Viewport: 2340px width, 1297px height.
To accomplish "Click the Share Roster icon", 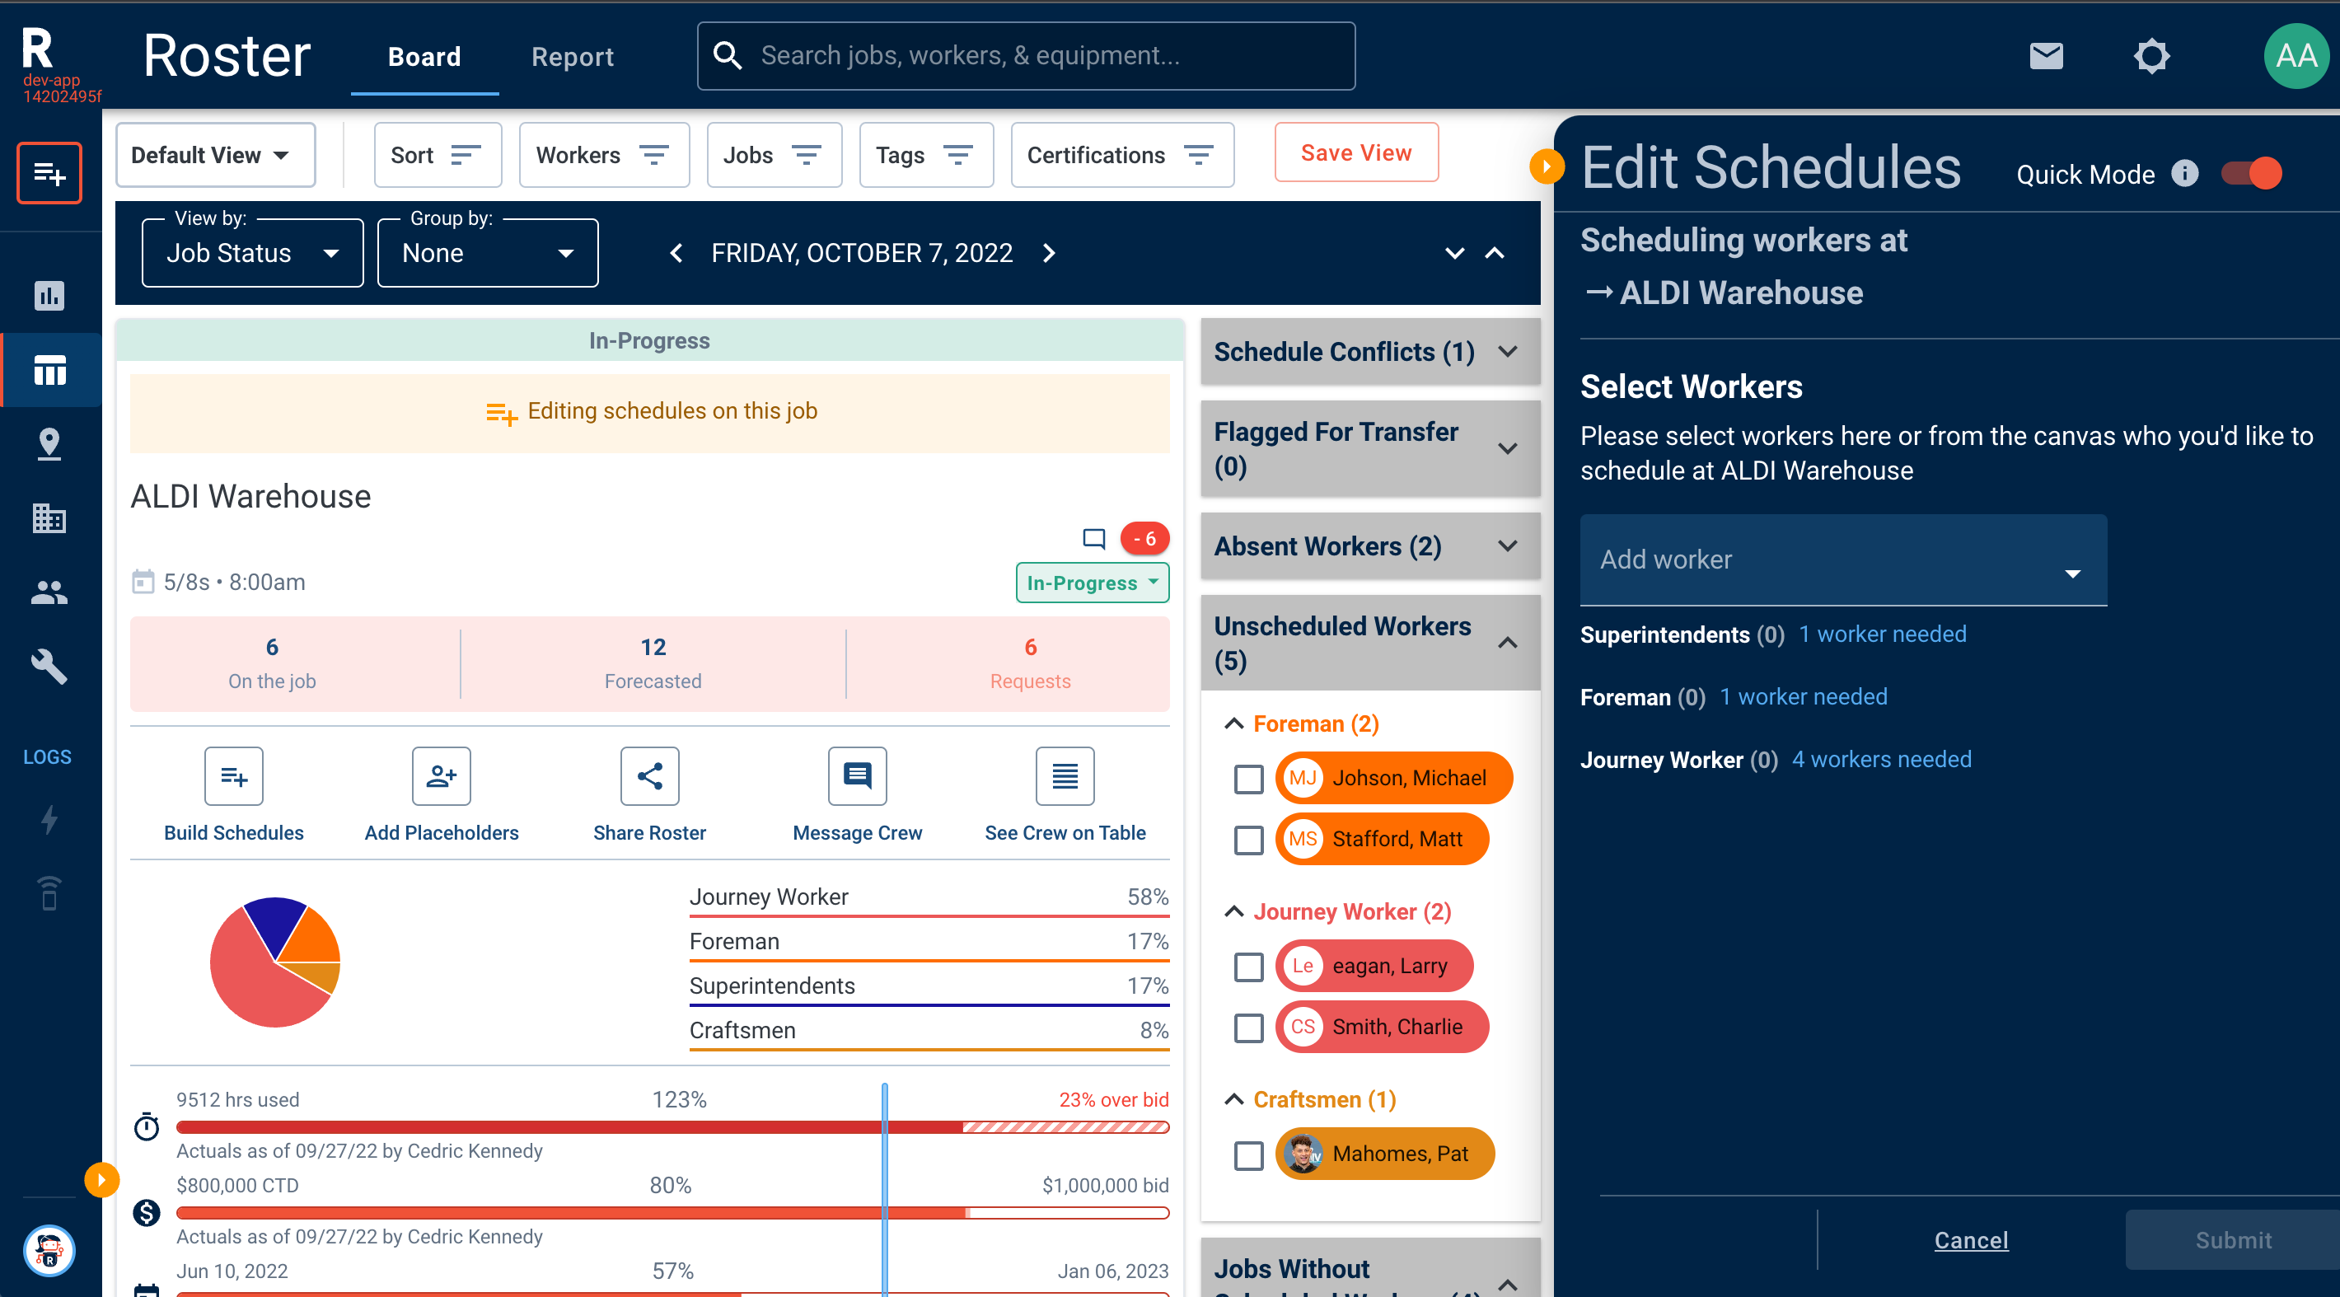I will tap(649, 776).
